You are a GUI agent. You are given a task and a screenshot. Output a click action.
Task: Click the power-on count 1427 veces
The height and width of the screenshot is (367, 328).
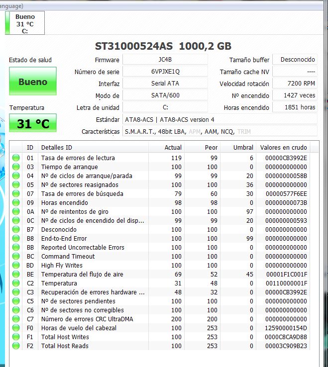pos(295,95)
